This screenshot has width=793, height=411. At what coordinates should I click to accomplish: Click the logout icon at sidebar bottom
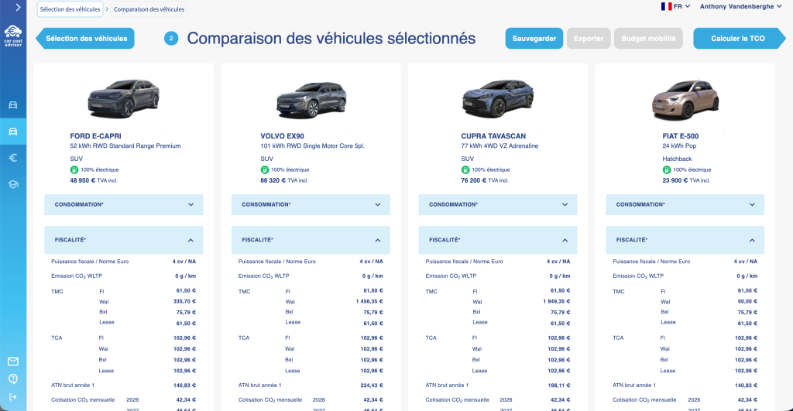pyautogui.click(x=13, y=396)
